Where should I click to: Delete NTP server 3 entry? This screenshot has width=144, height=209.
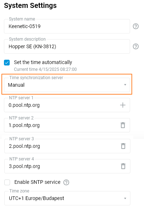click(123, 146)
